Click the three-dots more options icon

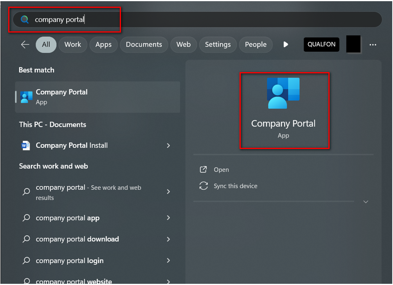(373, 45)
